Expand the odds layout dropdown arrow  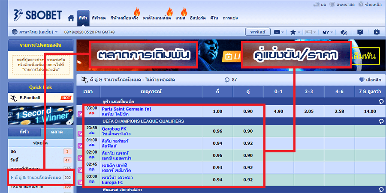click(x=315, y=32)
